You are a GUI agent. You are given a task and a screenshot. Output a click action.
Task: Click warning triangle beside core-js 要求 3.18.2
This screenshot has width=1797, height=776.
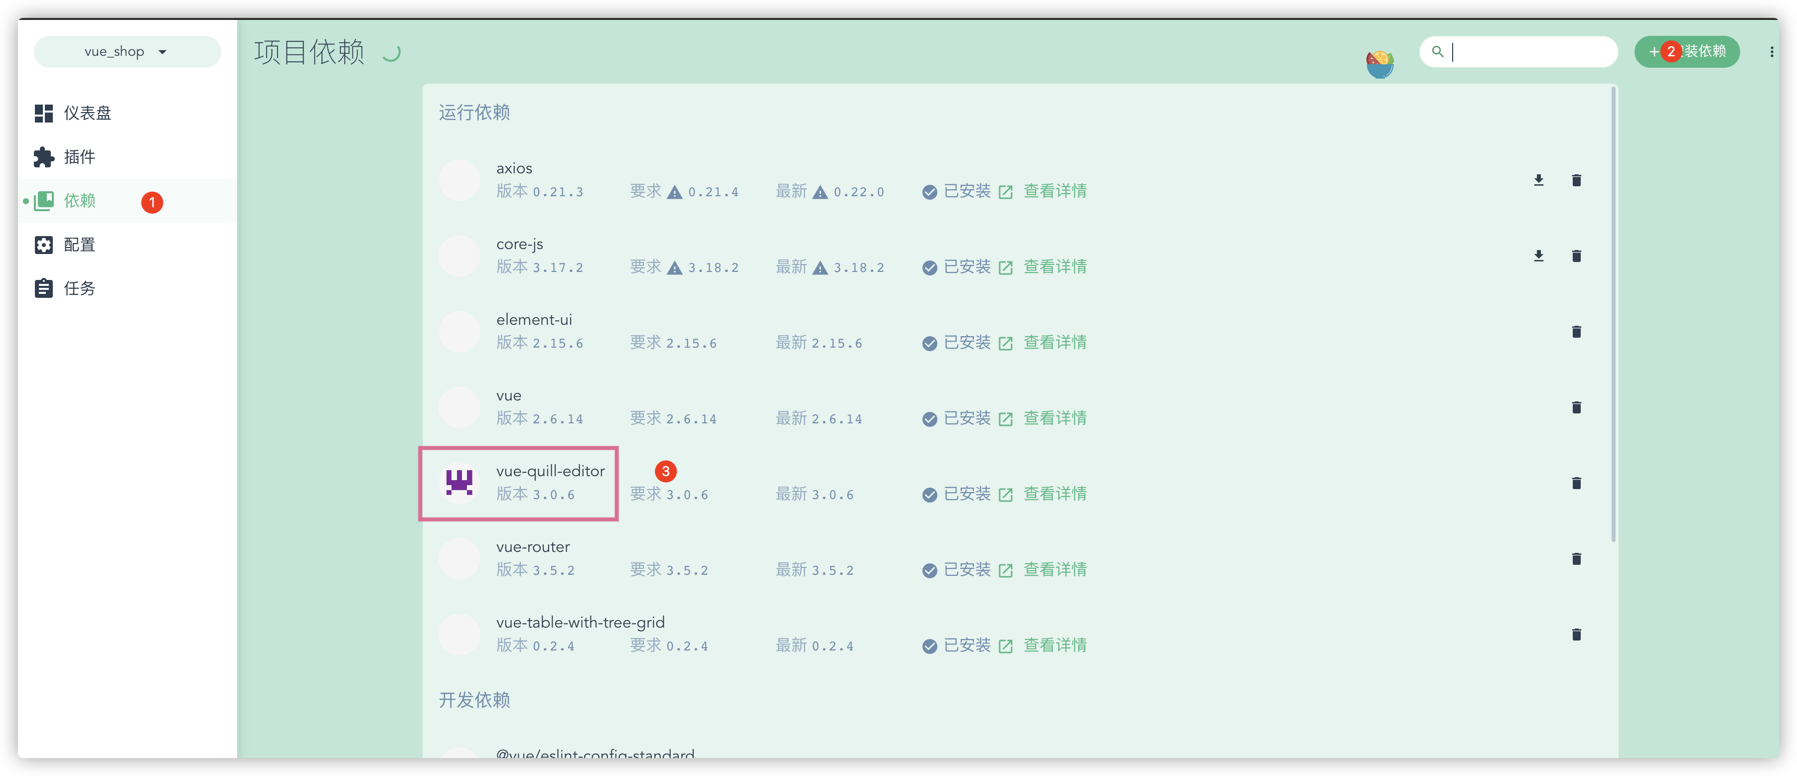[x=674, y=268]
